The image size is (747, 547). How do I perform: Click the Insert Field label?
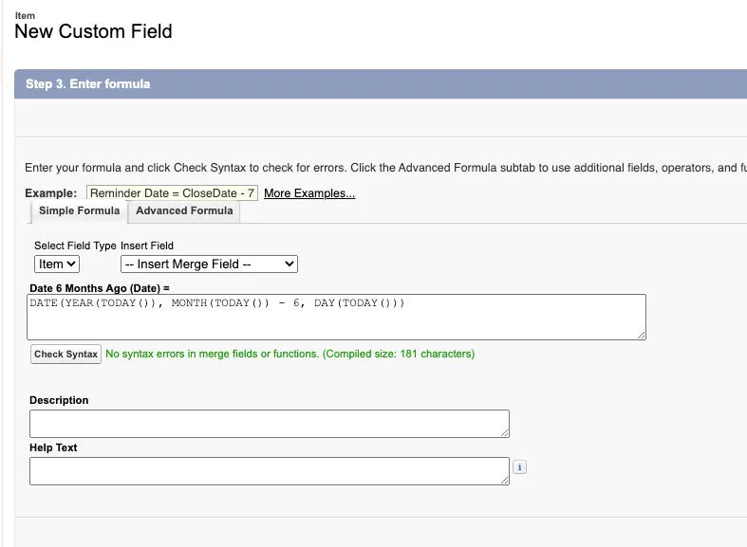147,246
